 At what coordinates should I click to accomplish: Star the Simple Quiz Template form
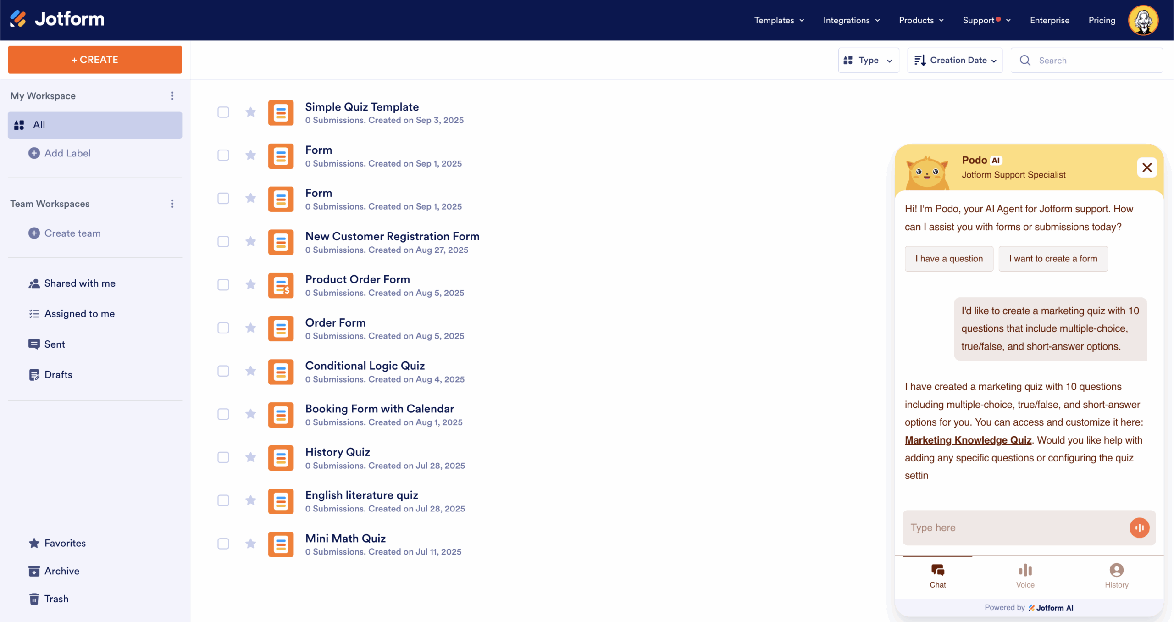pos(250,112)
